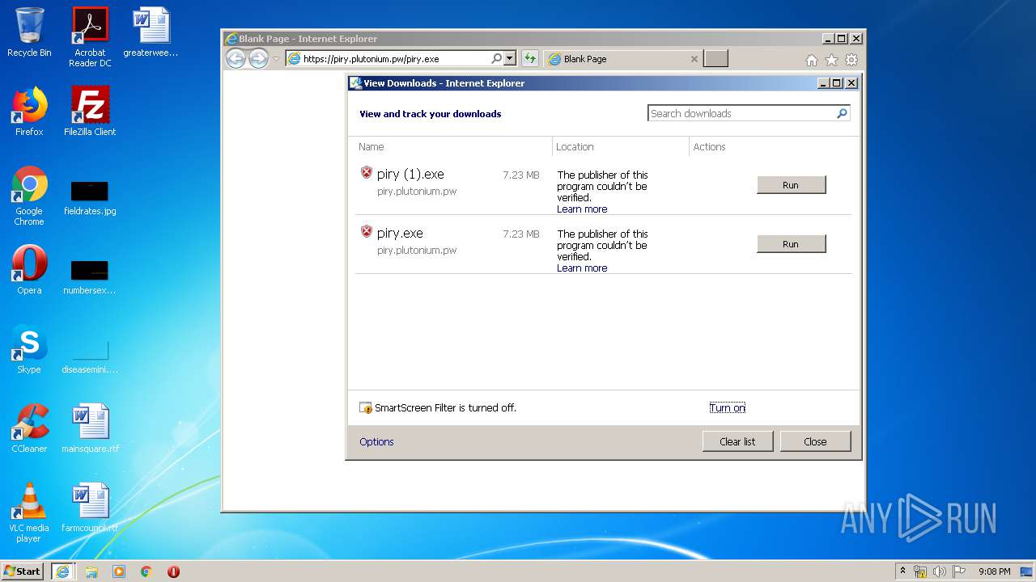This screenshot has width=1036, height=582.
Task: Go back with Internet Explorer's back arrow
Action: click(x=236, y=58)
